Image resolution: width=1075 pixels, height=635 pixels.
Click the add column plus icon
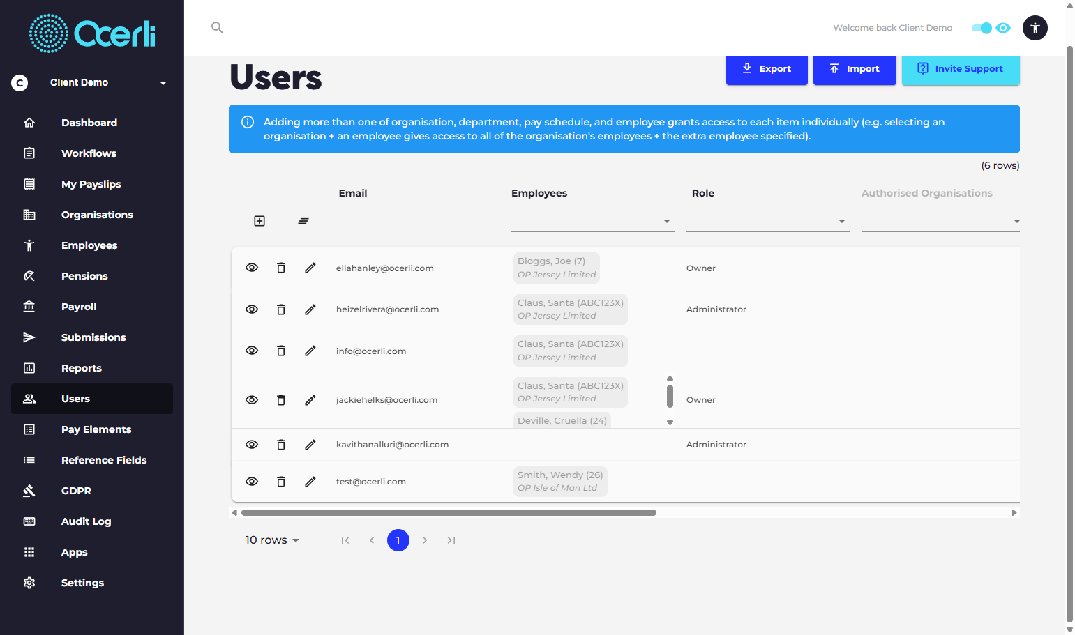pyautogui.click(x=260, y=221)
